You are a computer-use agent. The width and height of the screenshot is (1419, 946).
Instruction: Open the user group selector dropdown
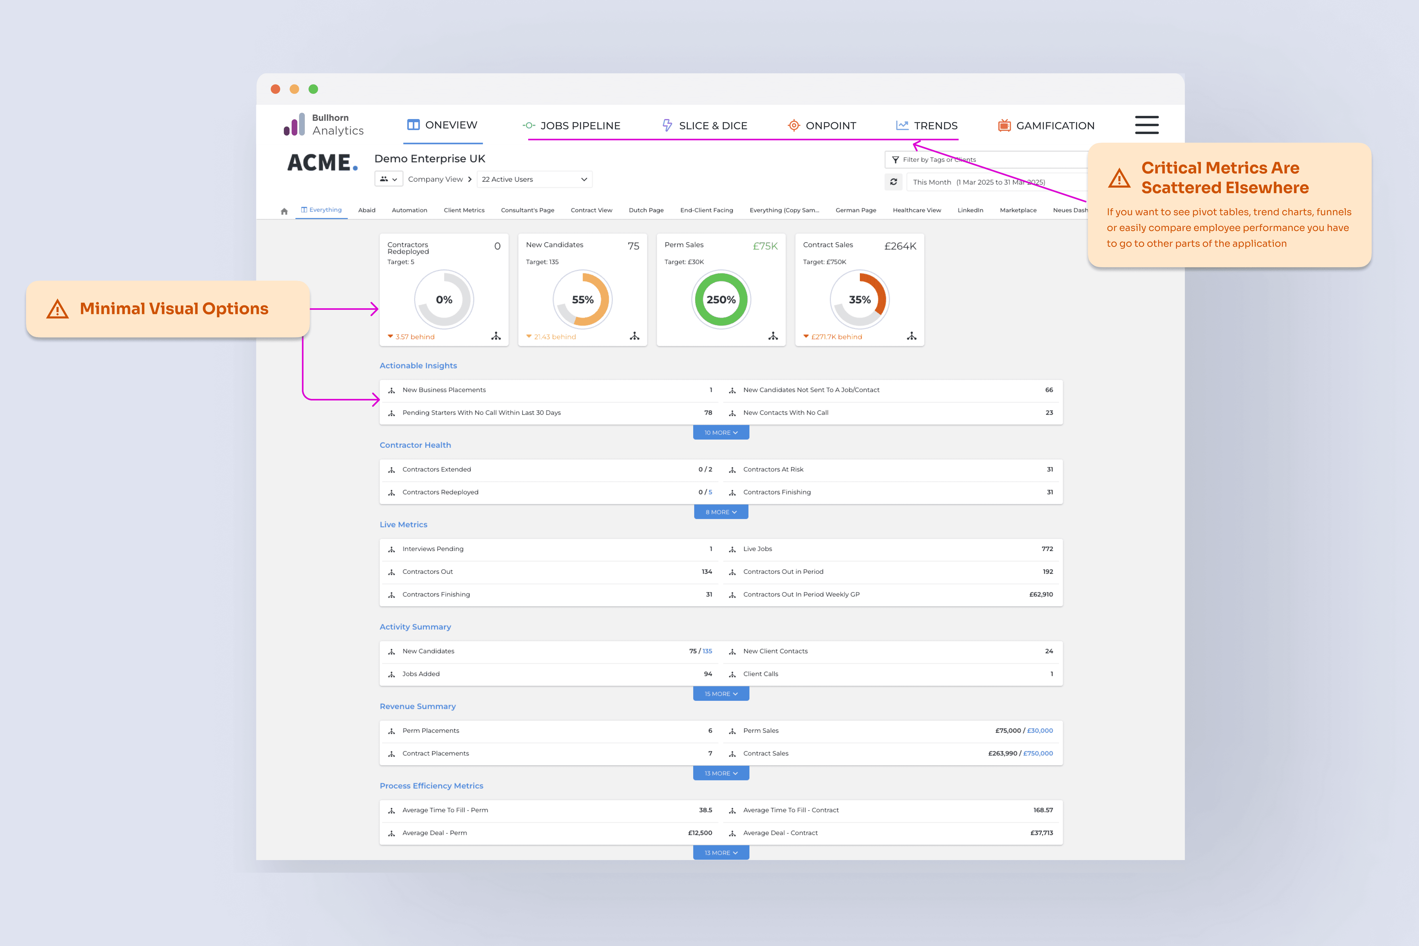[389, 179]
